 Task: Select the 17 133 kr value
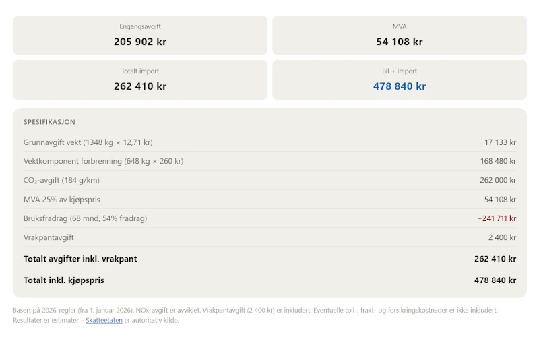click(500, 142)
